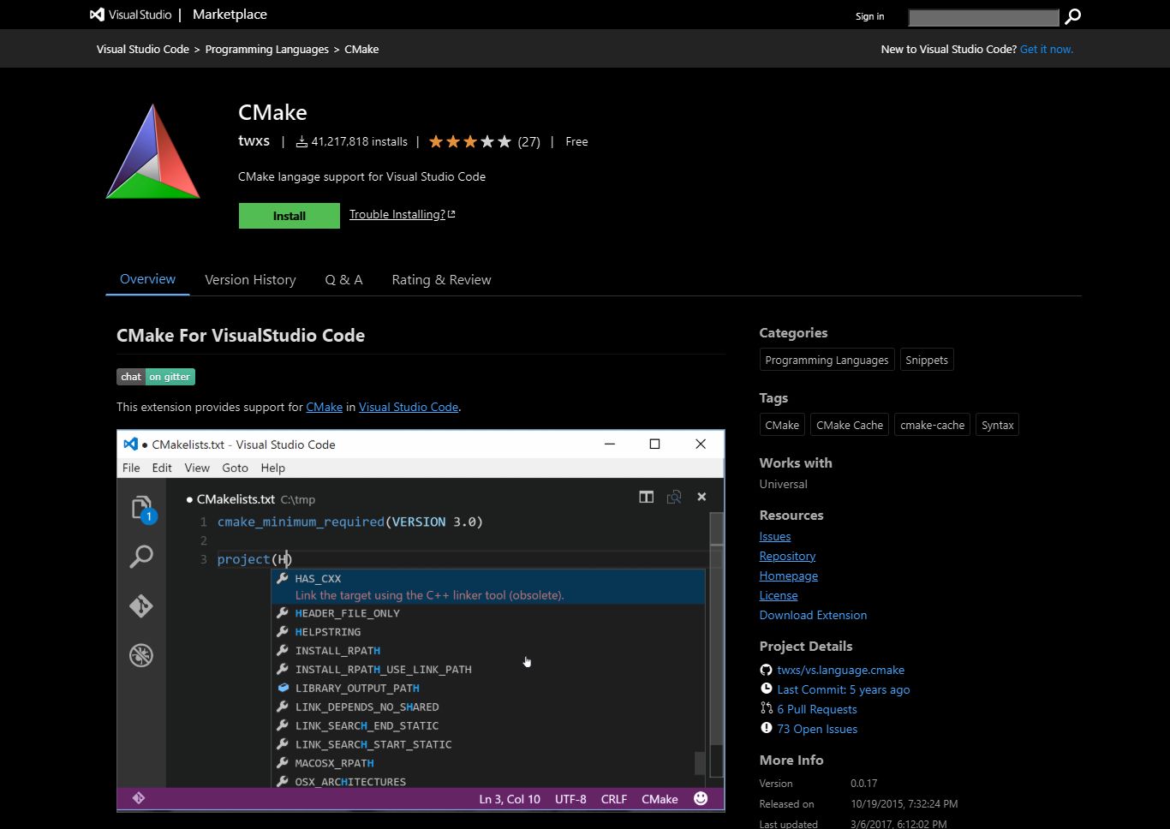Select the Programming Languages category chip
The width and height of the screenshot is (1170, 829).
click(x=827, y=360)
